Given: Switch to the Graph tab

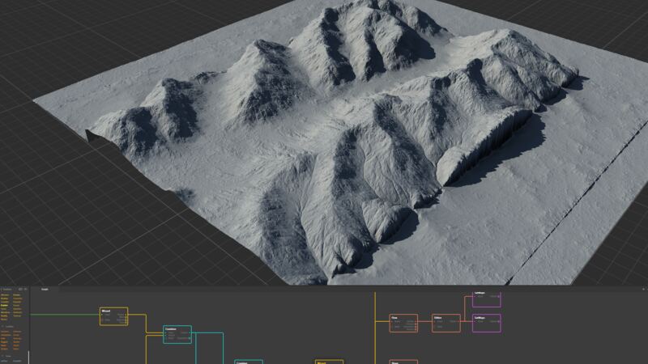Looking at the screenshot, I should [x=45, y=290].
